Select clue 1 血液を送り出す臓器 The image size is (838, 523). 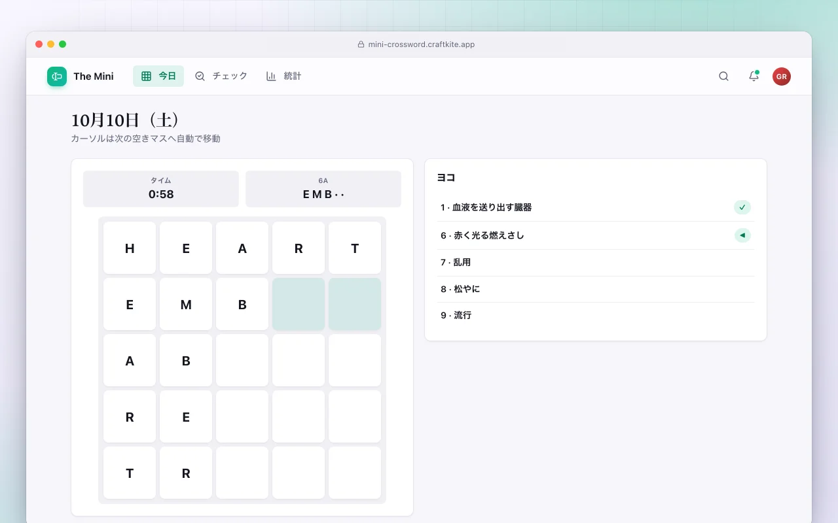point(595,207)
